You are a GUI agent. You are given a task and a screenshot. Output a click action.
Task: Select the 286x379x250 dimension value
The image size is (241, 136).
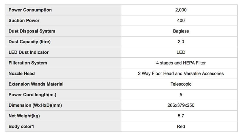pos(181,105)
